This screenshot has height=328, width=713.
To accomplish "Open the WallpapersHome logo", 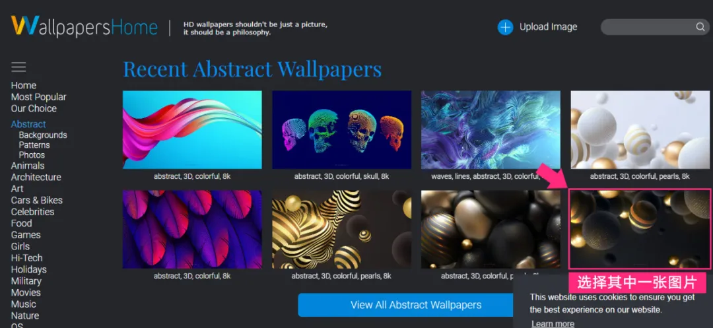I will (85, 27).
